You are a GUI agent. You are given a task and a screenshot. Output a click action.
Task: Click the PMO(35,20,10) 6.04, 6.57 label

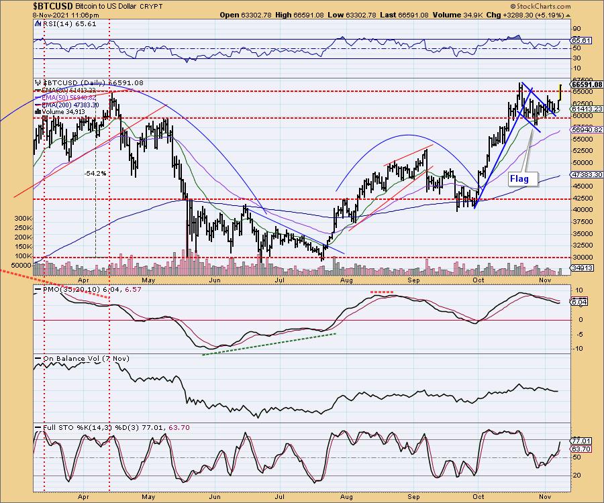92,290
